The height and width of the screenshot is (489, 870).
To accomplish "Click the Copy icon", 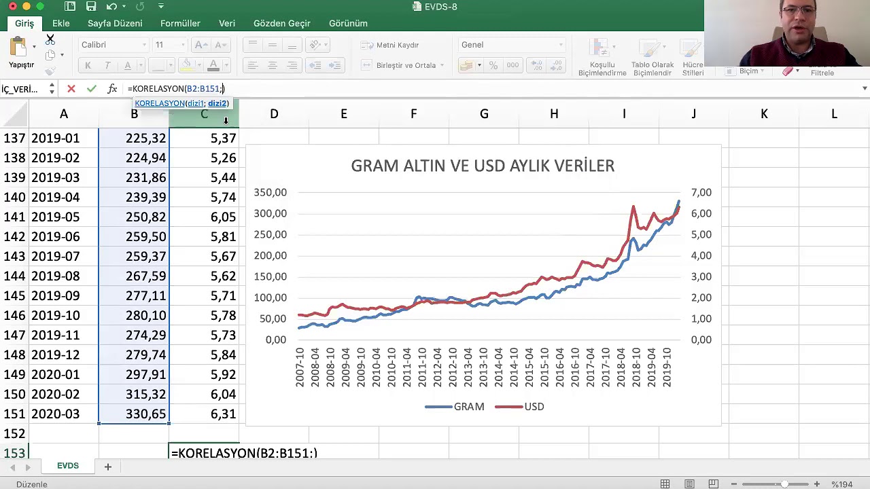I will point(50,55).
